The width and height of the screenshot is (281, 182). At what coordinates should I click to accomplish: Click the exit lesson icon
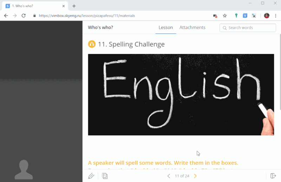[x=273, y=176]
